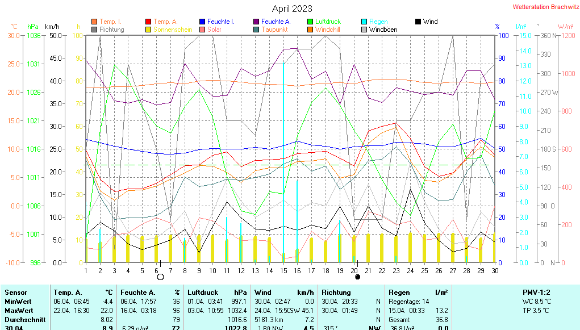This screenshot has height=330, width=580.
Task: Click the pressure minimum value '997.1'
Action: coord(239,302)
